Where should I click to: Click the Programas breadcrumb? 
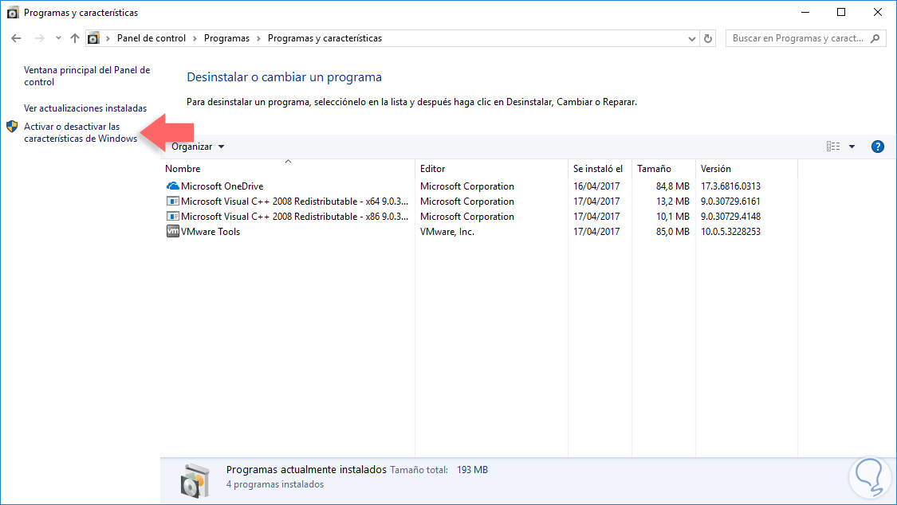[x=226, y=38]
